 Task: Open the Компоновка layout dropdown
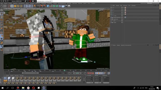pyautogui.click(x=153, y=3)
